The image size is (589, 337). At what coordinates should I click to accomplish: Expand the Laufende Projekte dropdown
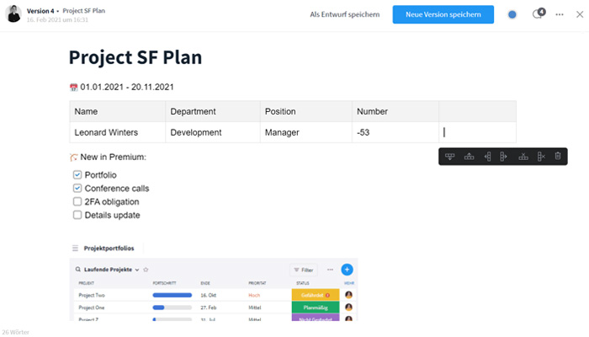tap(137, 270)
